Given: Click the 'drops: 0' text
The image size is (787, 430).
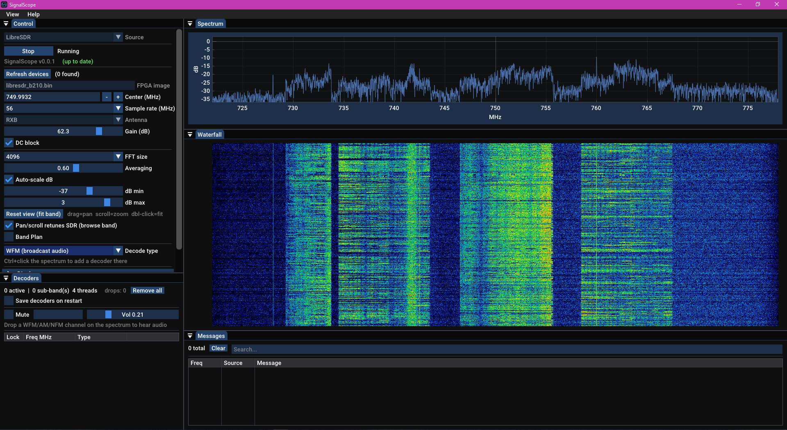Looking at the screenshot, I should 115,290.
